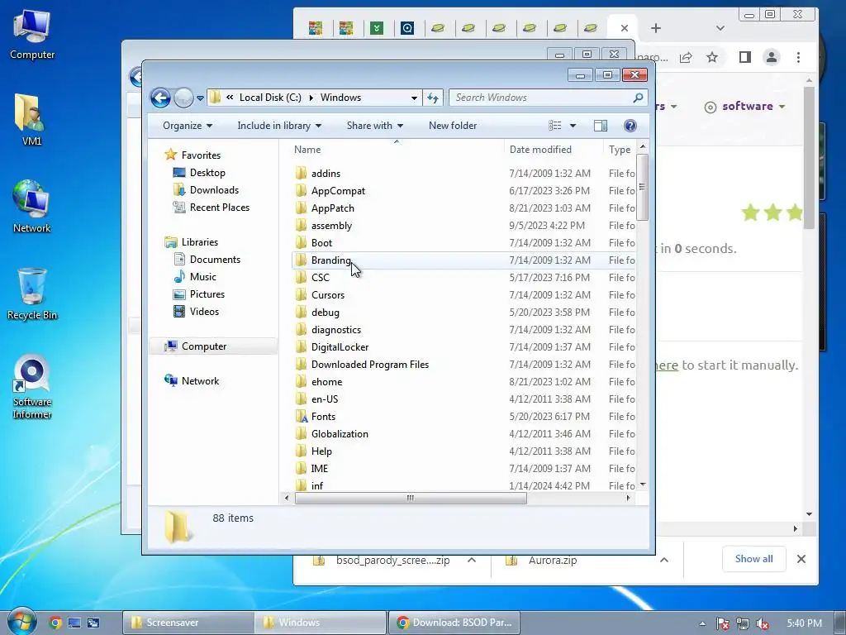Open the view options dropdown arrow

[x=573, y=126]
